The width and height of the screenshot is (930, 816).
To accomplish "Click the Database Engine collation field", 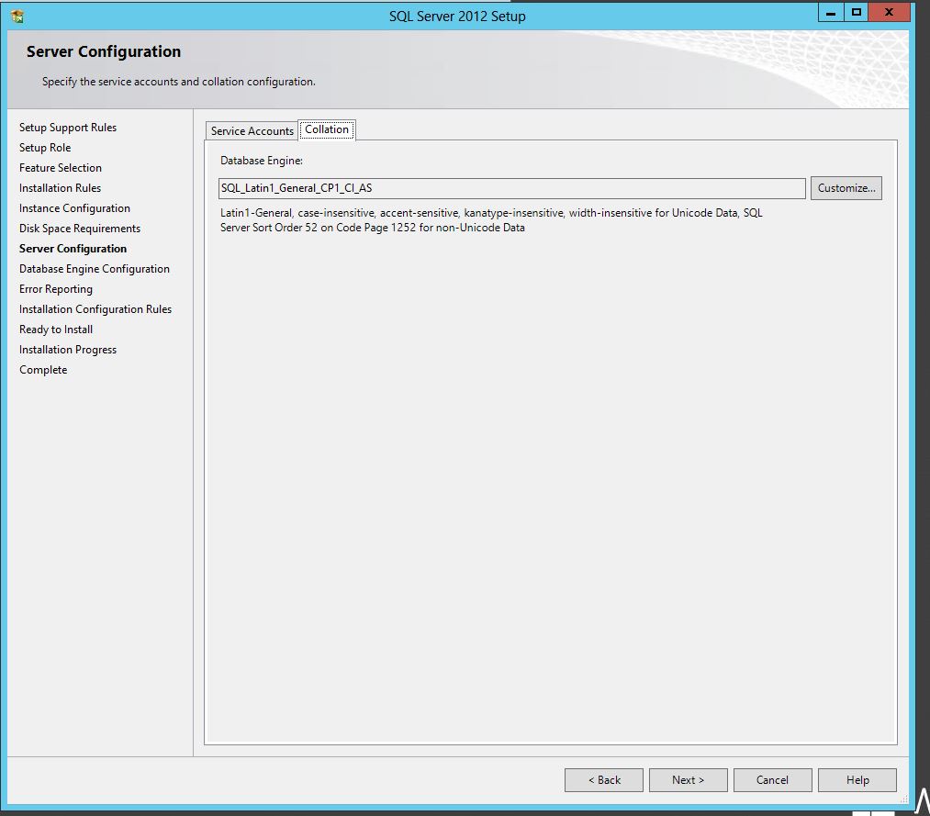I will coord(511,188).
